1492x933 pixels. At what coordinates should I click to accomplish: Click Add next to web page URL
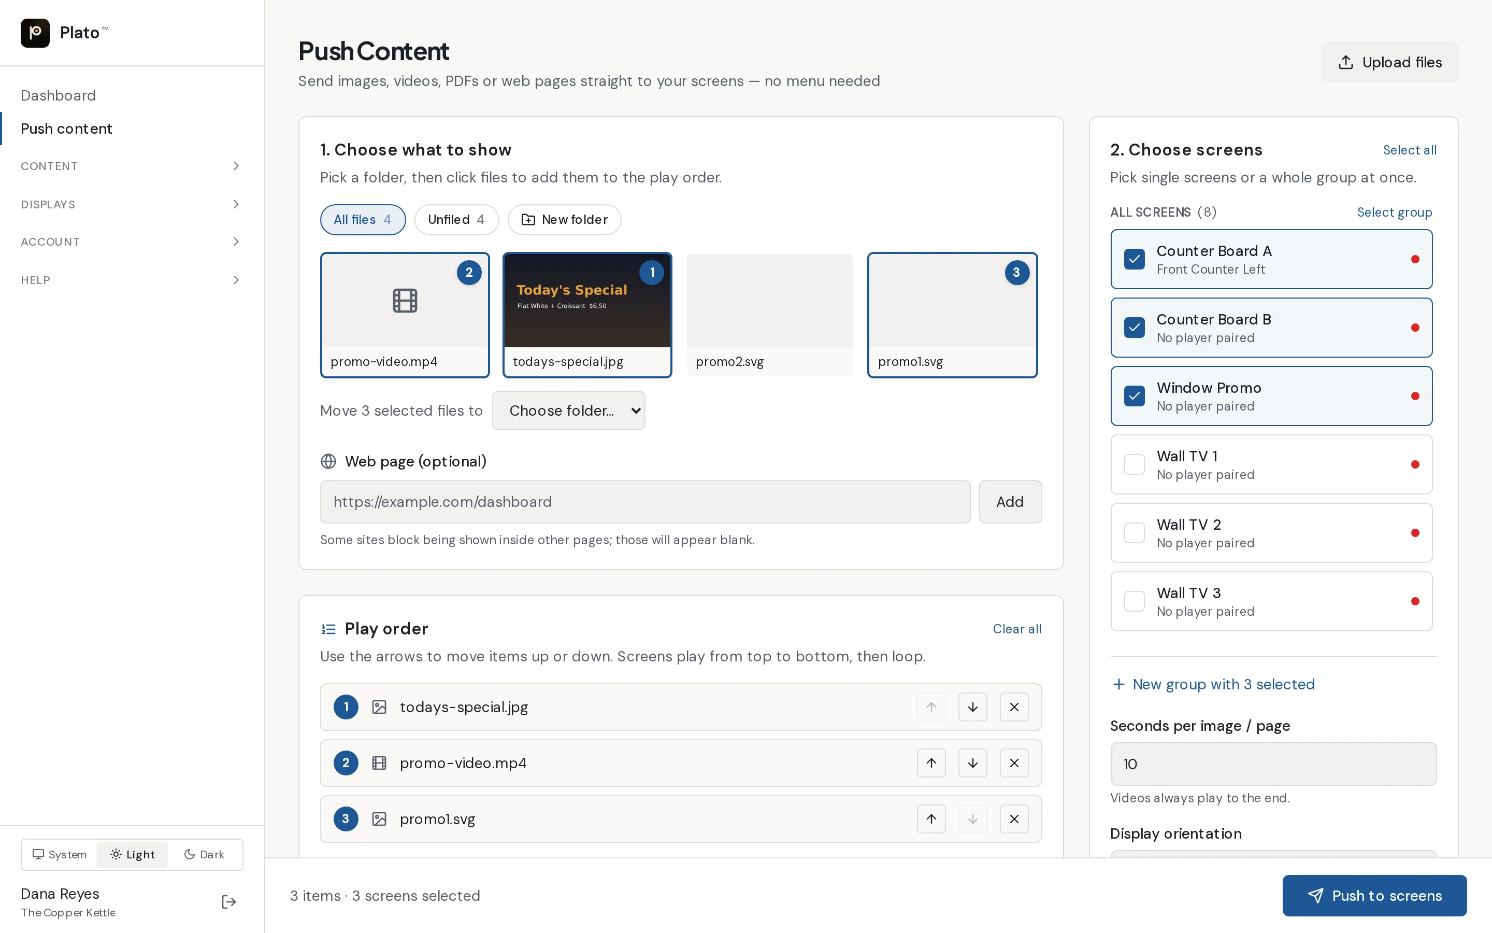(x=1010, y=502)
